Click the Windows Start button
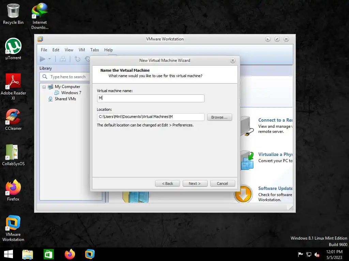The height and width of the screenshot is (261, 349). 9,254
